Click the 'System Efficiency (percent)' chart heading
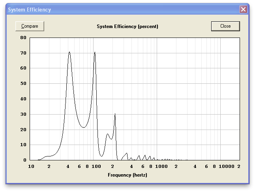Screen dimensions: 255x192 click(127, 26)
